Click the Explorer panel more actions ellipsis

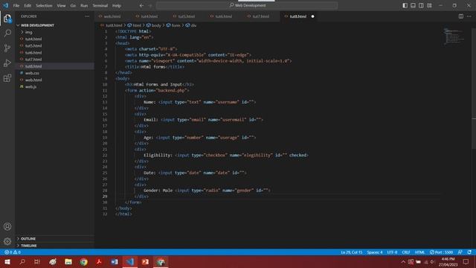pyautogui.click(x=87, y=16)
